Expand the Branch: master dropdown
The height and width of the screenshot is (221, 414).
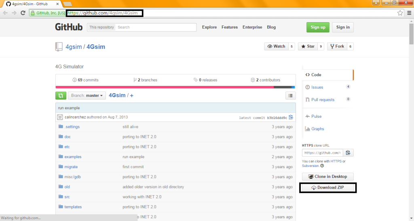point(87,96)
